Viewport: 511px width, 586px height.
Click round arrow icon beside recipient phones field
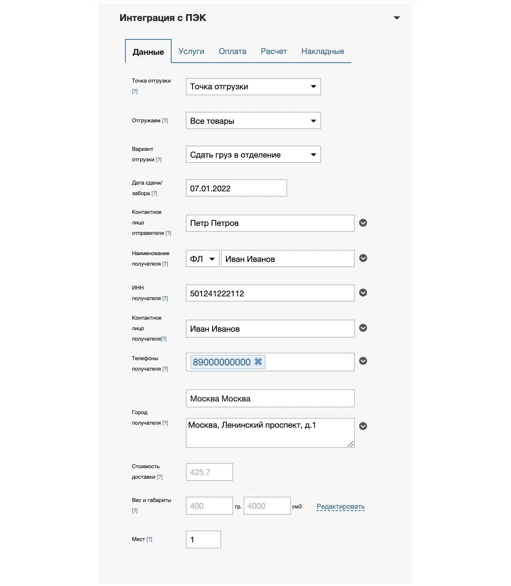point(363,361)
